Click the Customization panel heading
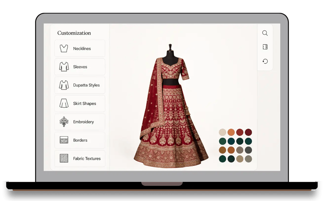 click(x=74, y=33)
